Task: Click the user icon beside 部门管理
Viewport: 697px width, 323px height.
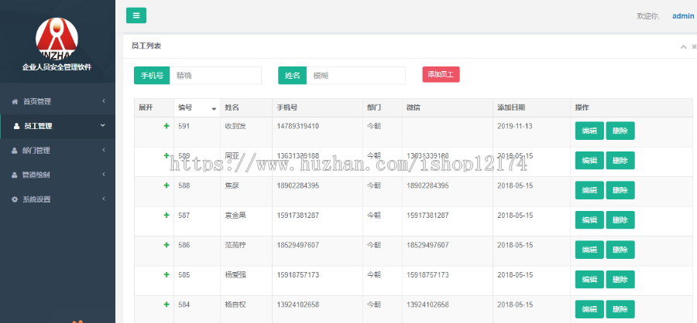Action: click(14, 151)
